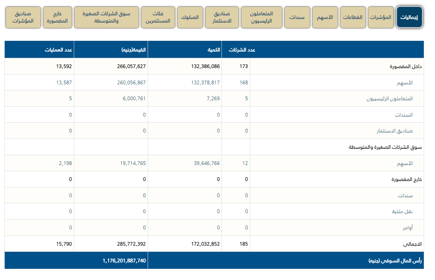Open the الأسهم tab
Viewport: 435px width, 280px height.
point(325,17)
